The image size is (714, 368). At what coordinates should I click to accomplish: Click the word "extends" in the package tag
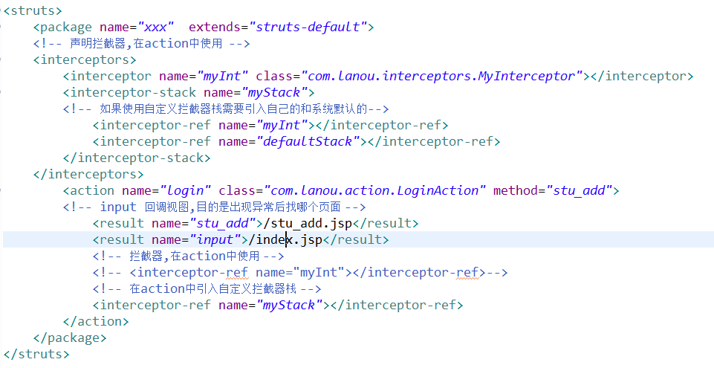[215, 27]
